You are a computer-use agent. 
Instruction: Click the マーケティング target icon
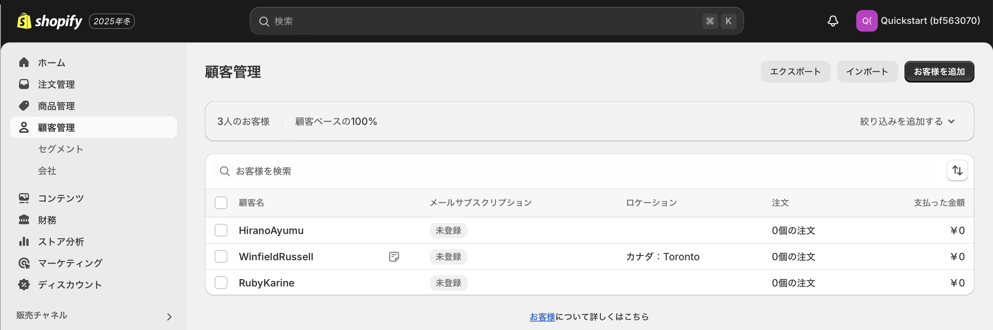coord(24,263)
